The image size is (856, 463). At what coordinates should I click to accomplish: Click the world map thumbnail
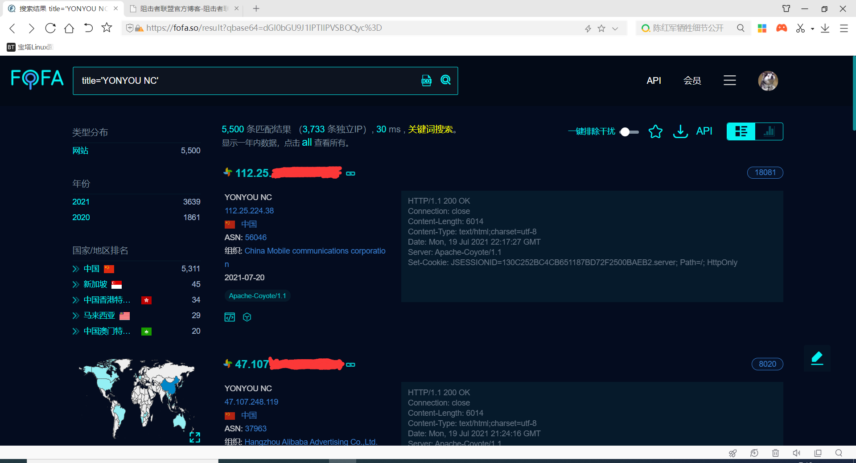point(137,398)
